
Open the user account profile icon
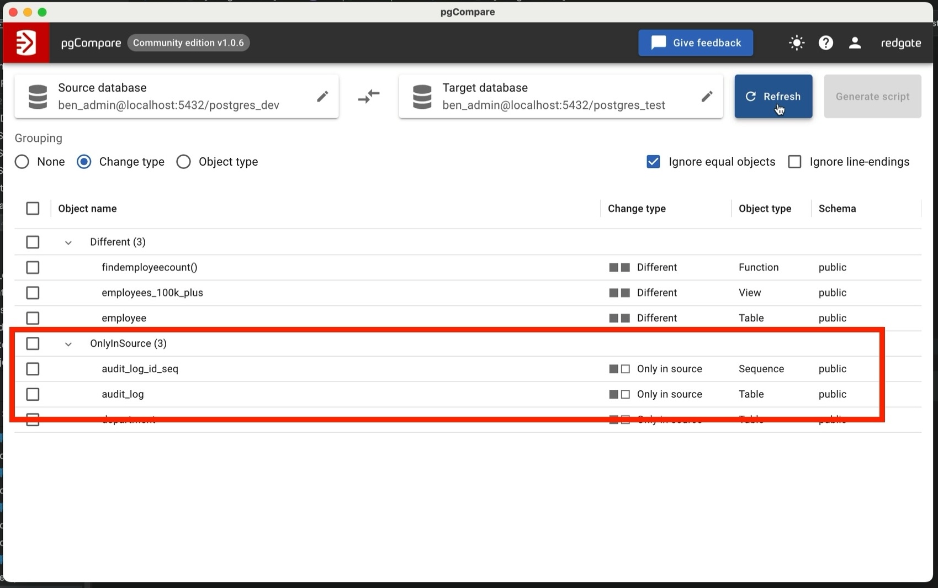pos(855,43)
